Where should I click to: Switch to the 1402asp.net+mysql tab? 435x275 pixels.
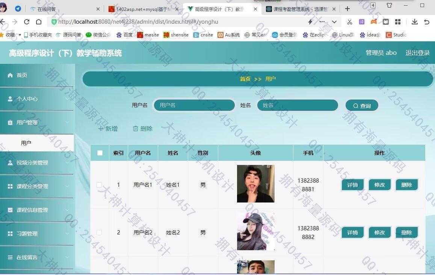(x=143, y=9)
